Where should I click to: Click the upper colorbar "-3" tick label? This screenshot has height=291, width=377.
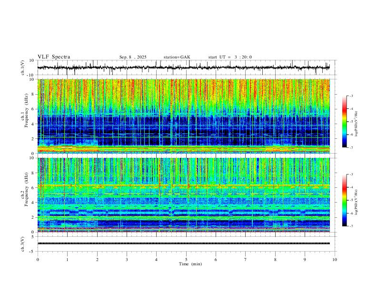(x=351, y=96)
